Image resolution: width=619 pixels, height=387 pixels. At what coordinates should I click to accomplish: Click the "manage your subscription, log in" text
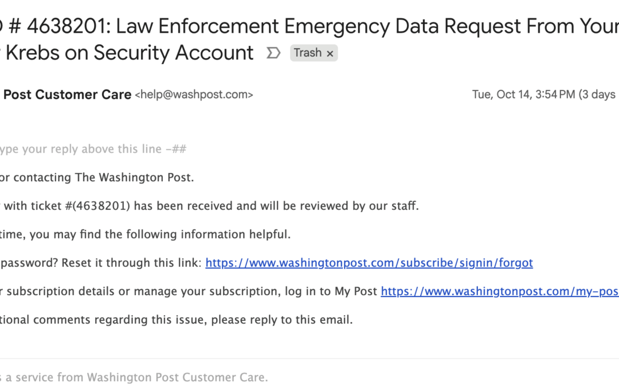189,291
